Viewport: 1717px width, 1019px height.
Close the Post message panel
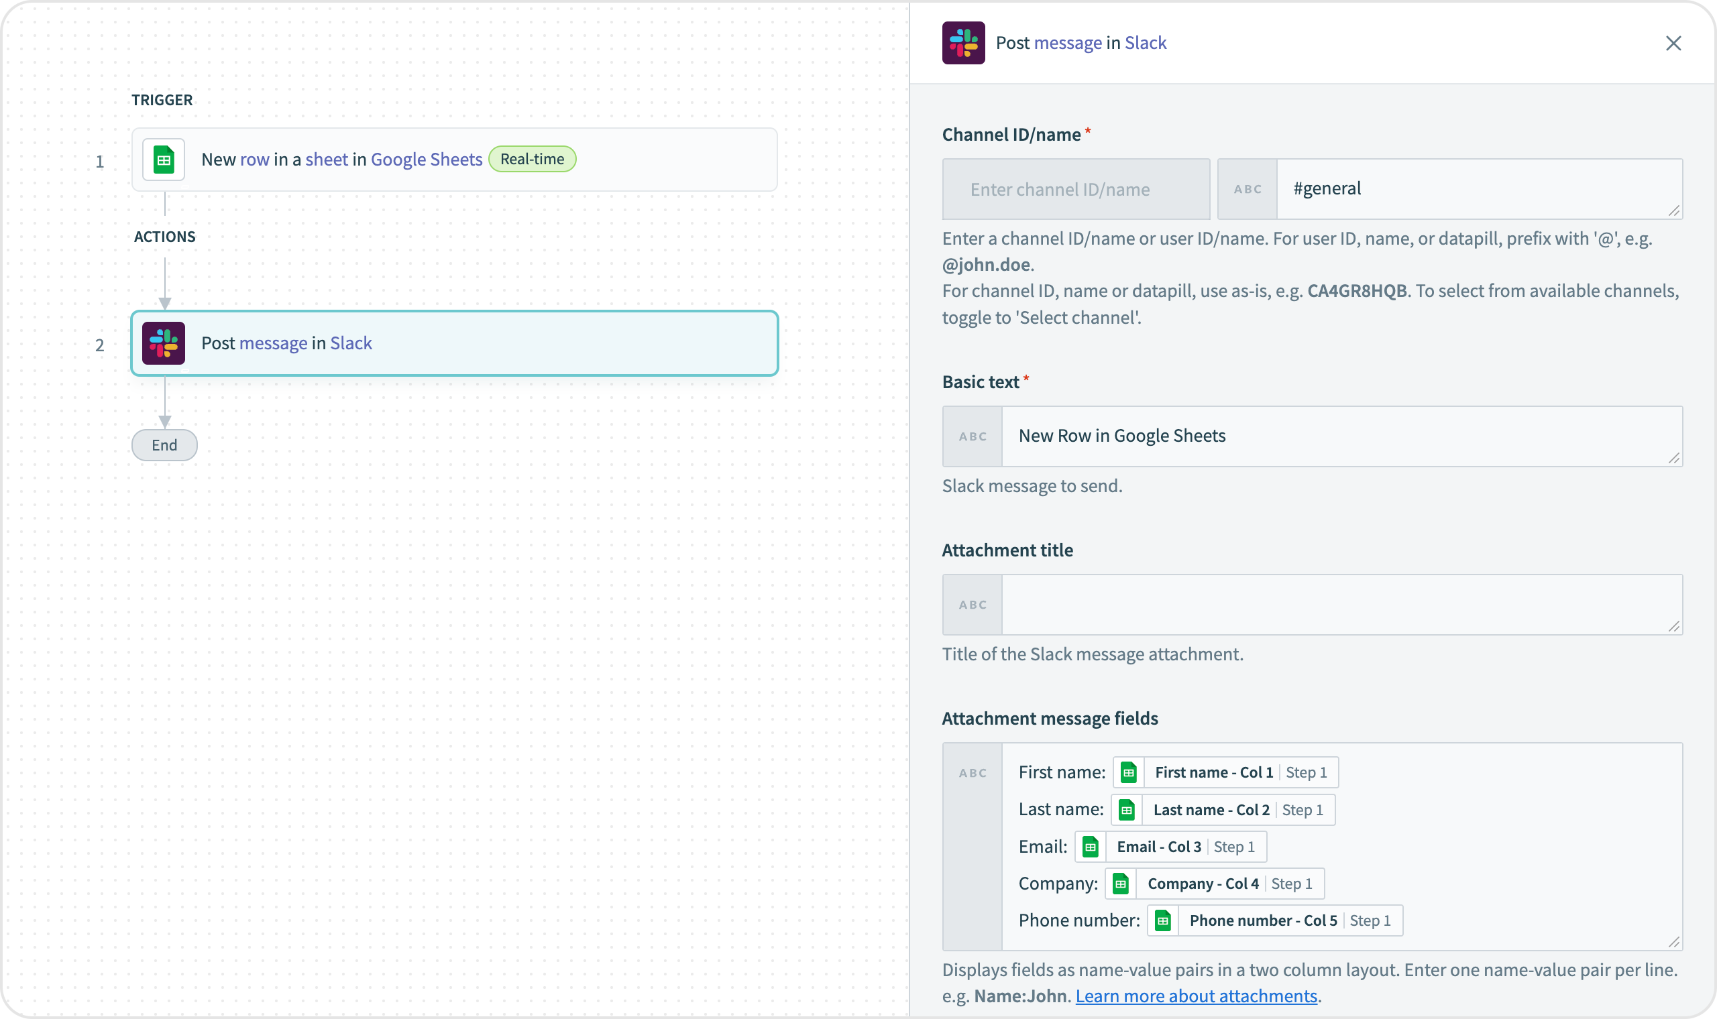[x=1673, y=44]
